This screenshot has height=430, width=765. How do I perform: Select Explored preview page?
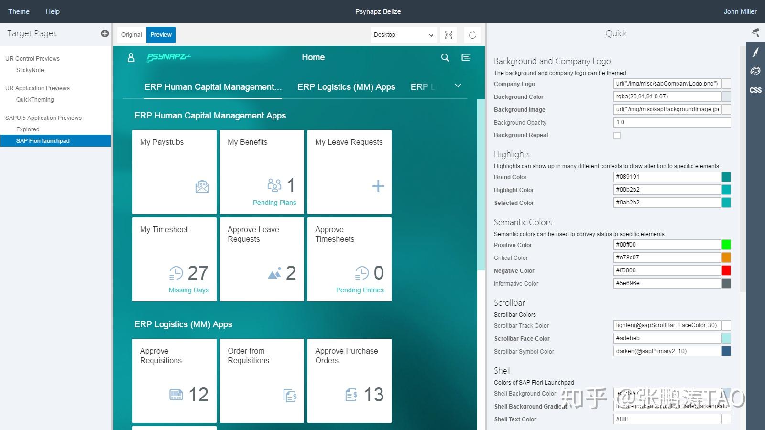[28, 129]
